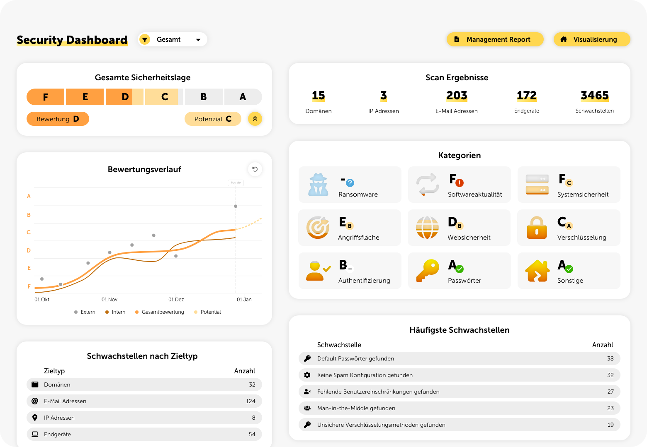Toggle the Potential legend series

pos(207,312)
